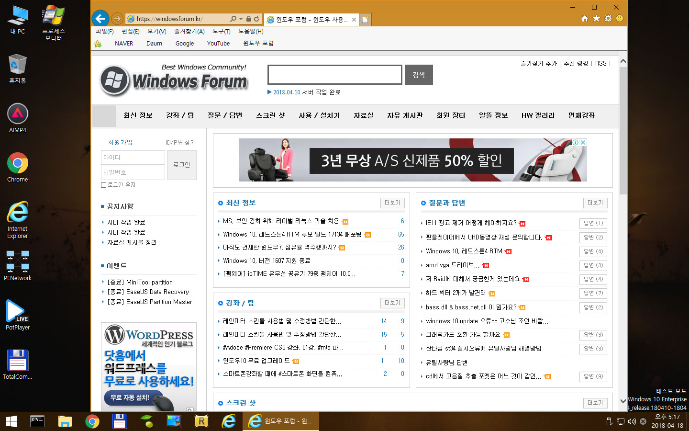The image size is (689, 431).
Task: Open a new tab with the blank tab button
Action: tap(365, 20)
